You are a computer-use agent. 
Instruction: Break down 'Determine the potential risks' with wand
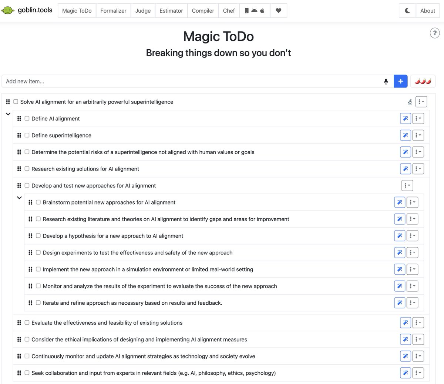(406, 152)
